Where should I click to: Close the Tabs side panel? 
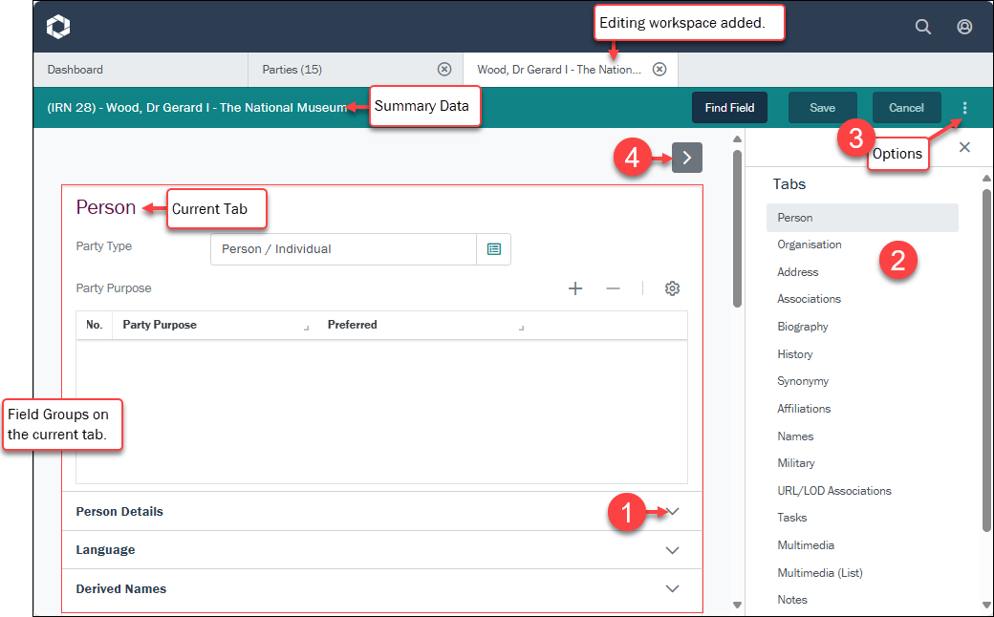point(964,147)
